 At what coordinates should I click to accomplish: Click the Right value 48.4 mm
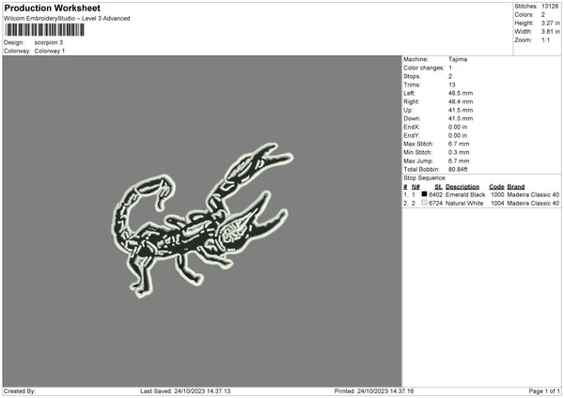pos(461,101)
